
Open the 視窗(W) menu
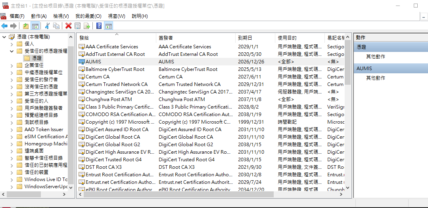point(117,16)
